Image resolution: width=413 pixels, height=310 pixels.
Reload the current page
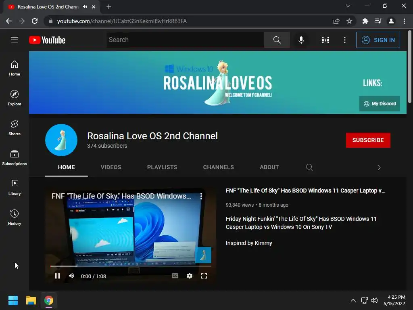click(x=35, y=21)
